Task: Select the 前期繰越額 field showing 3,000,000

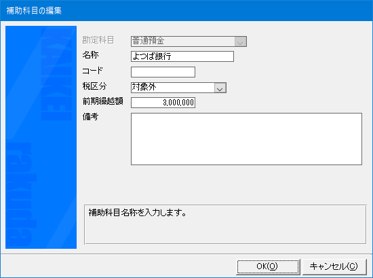Action: [x=163, y=103]
